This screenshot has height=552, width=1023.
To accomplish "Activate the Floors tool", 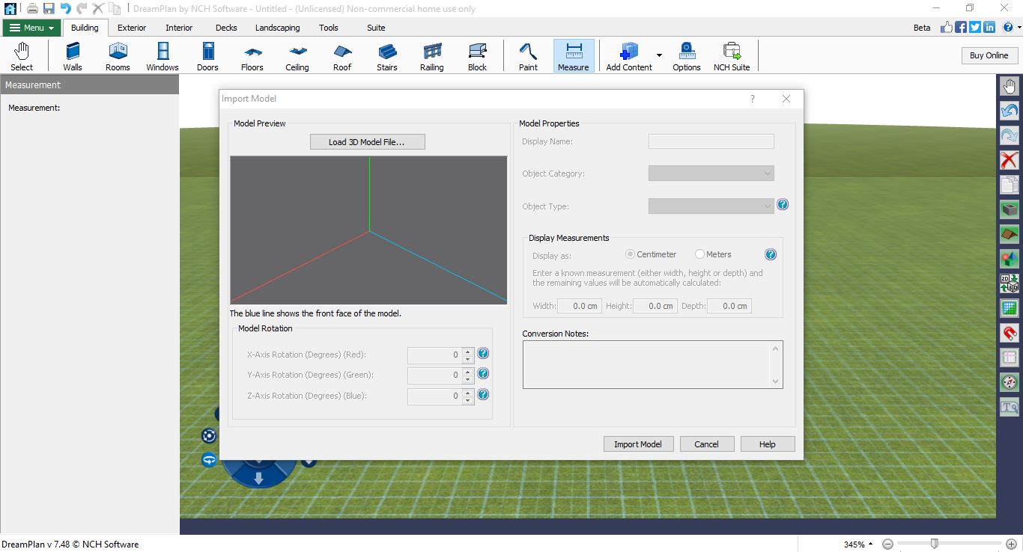I will [252, 57].
